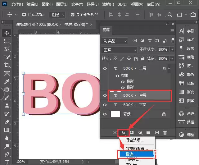Select the Horizontal Type tool
The width and height of the screenshot is (199, 165).
pyautogui.click(x=7, y=162)
